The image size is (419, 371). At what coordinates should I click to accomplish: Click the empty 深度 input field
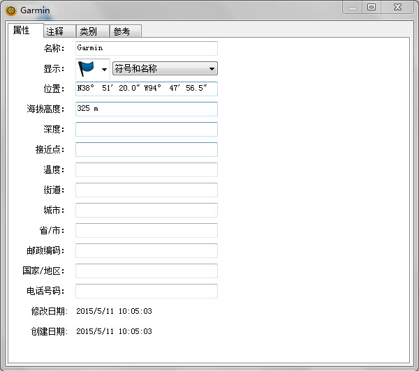coord(146,129)
